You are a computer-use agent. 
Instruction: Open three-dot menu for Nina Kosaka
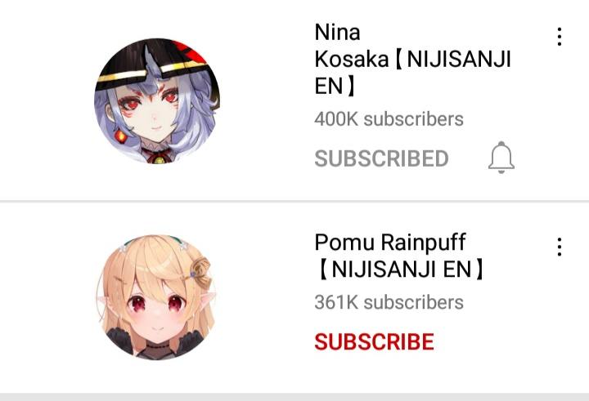tap(560, 37)
